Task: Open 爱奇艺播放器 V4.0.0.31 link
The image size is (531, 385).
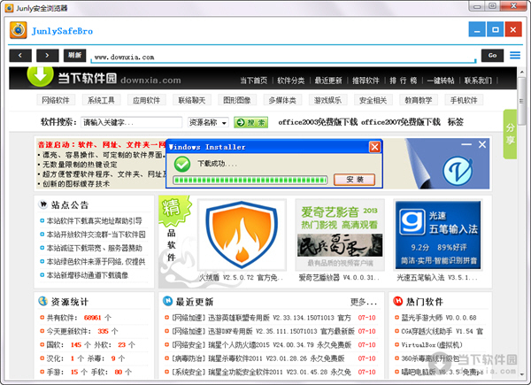Action: (x=339, y=278)
